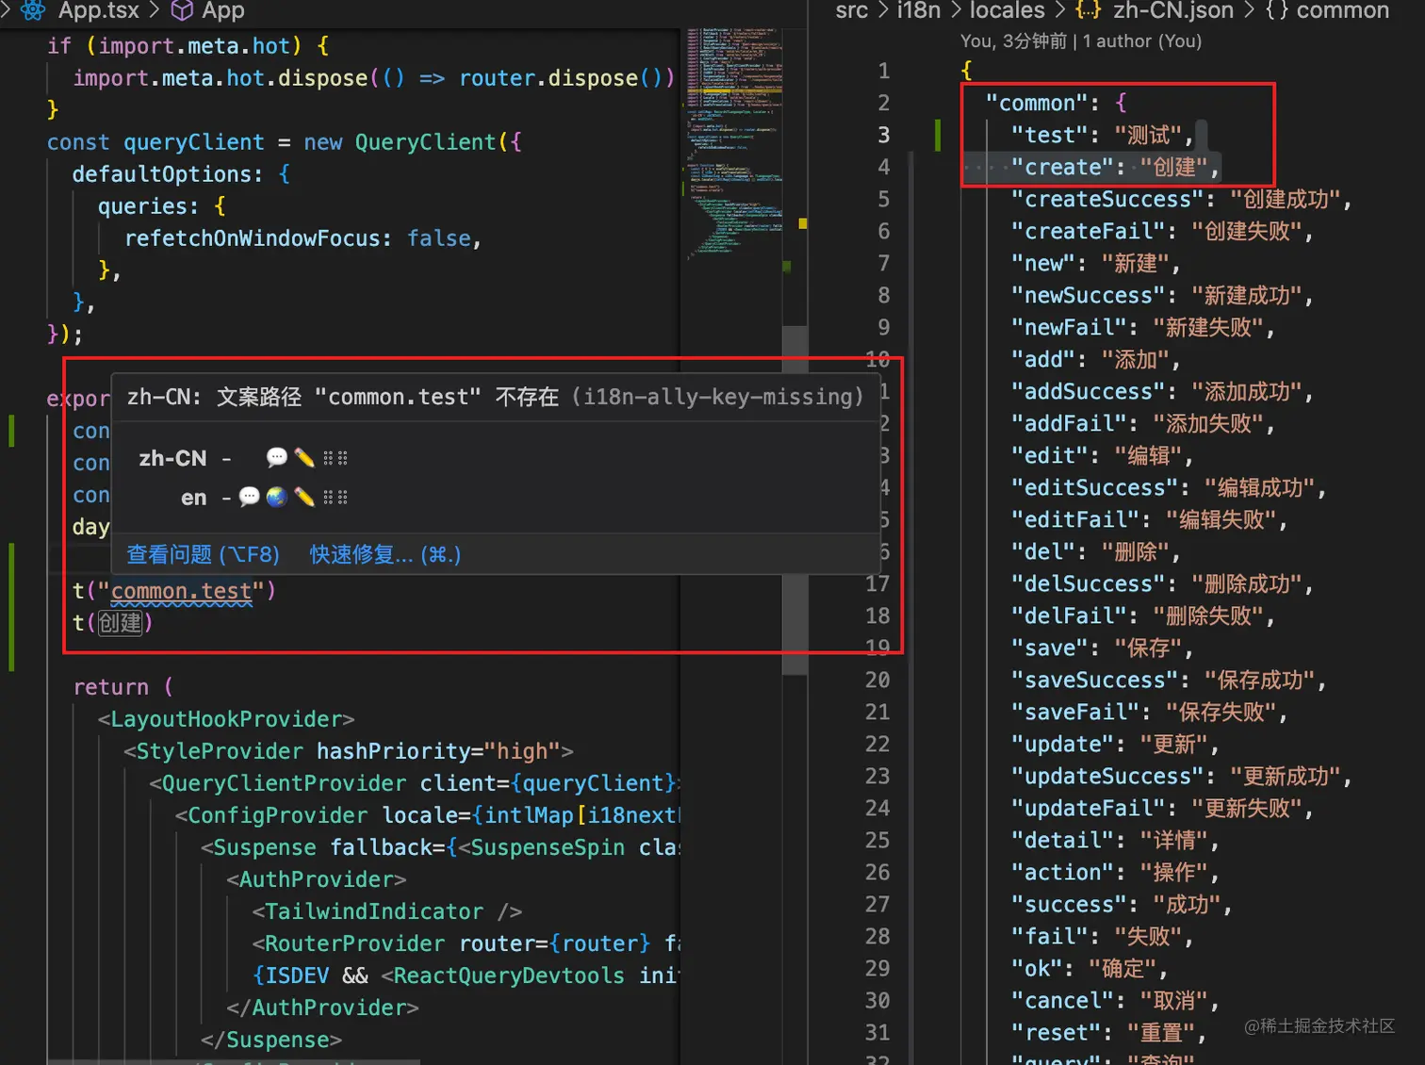Click the <LayoutHookProvider> JSX tag
1425x1065 pixels.
pos(226,719)
